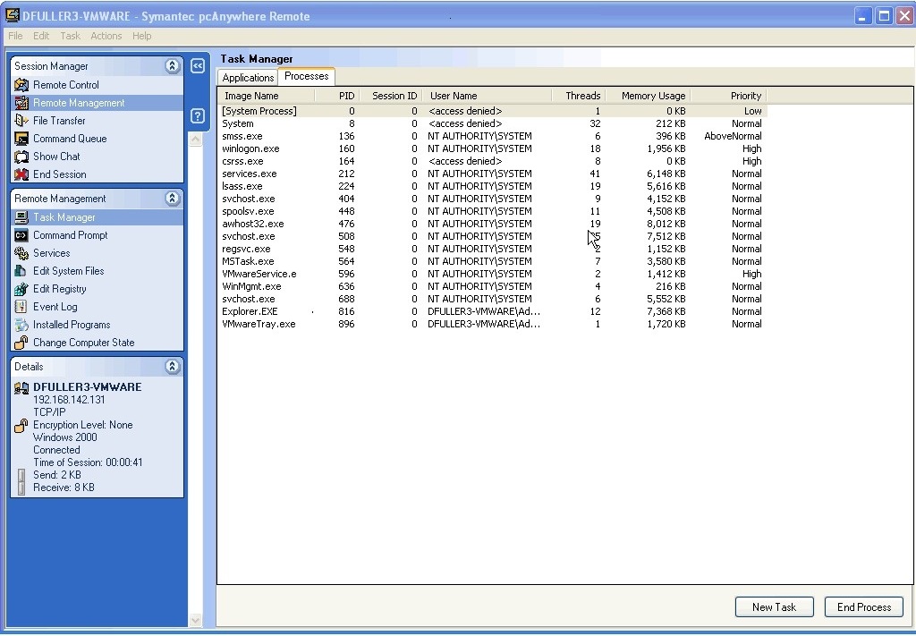Viewport: 916px width, 636px height.
Task: Sort by User Name column header
Action: tap(488, 96)
